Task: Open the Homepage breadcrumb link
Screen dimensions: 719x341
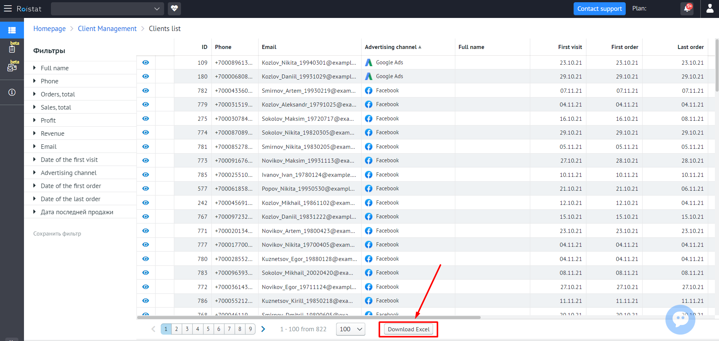Action: [x=49, y=29]
